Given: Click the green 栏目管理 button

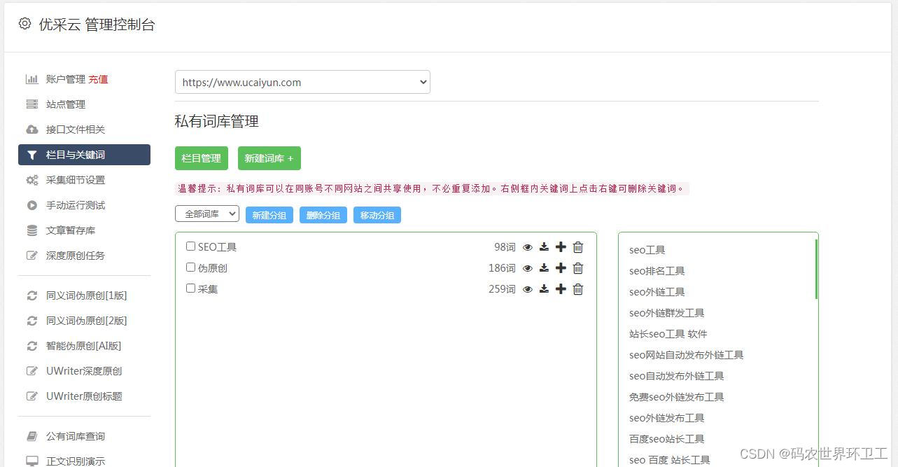Looking at the screenshot, I should pyautogui.click(x=202, y=158).
